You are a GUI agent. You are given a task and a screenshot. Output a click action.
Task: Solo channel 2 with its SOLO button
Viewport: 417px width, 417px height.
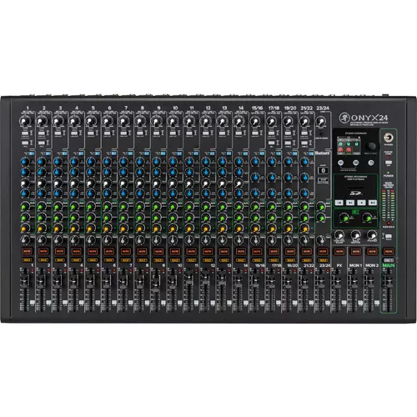tap(43, 260)
